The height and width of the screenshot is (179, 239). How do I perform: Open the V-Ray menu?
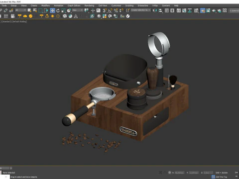click(x=155, y=5)
